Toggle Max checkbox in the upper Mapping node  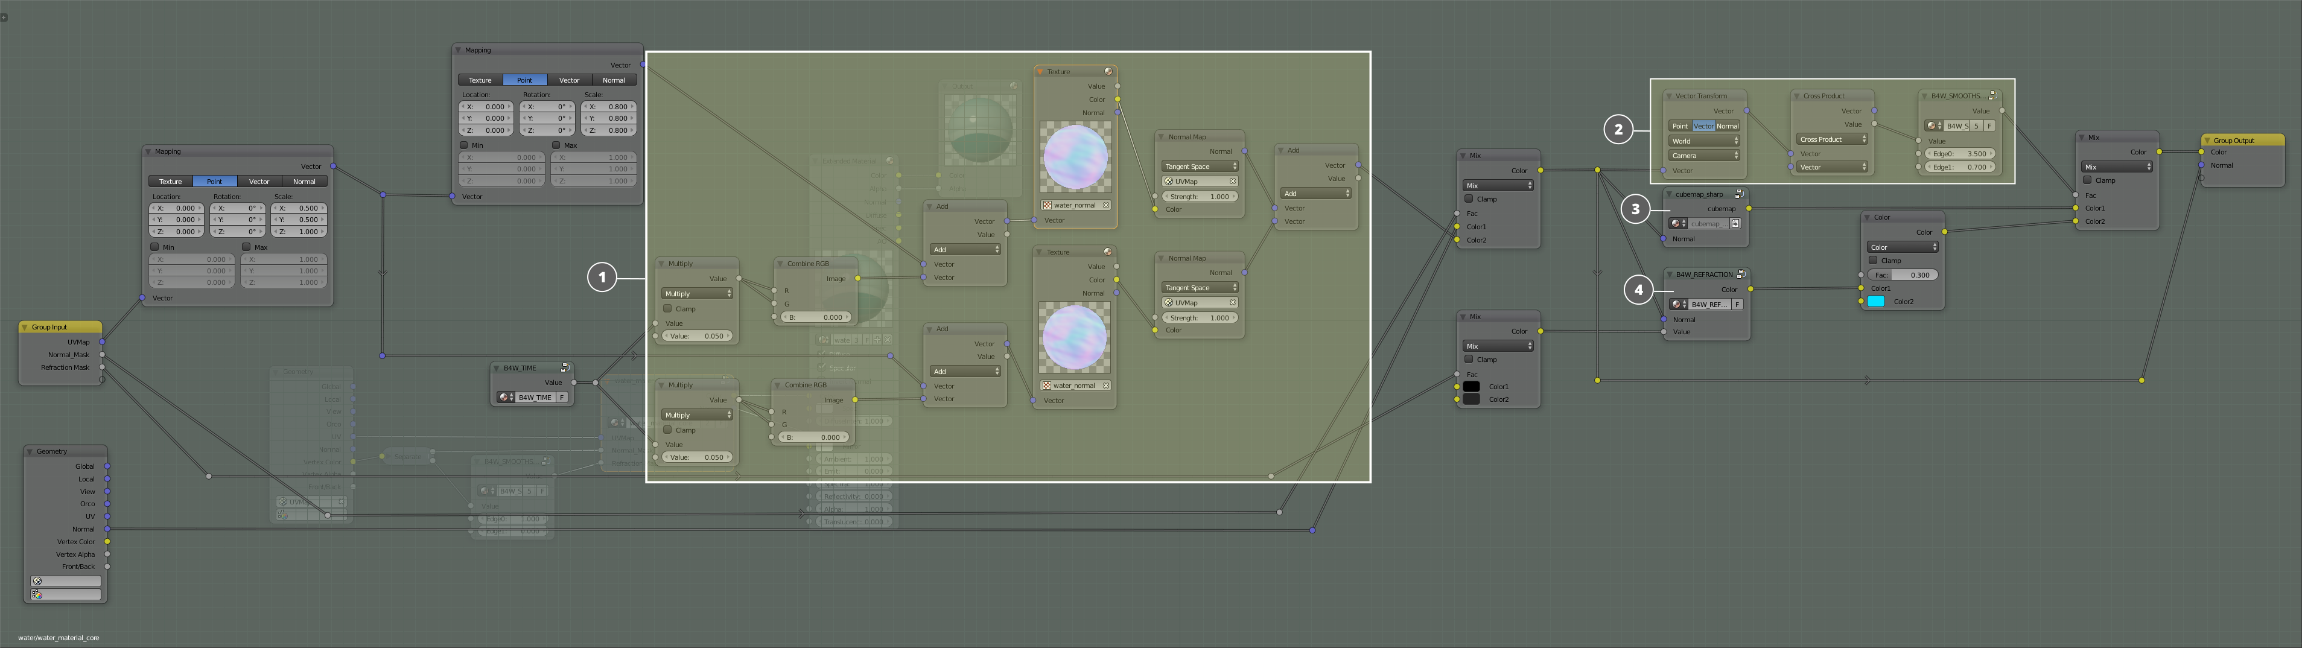pos(556,145)
